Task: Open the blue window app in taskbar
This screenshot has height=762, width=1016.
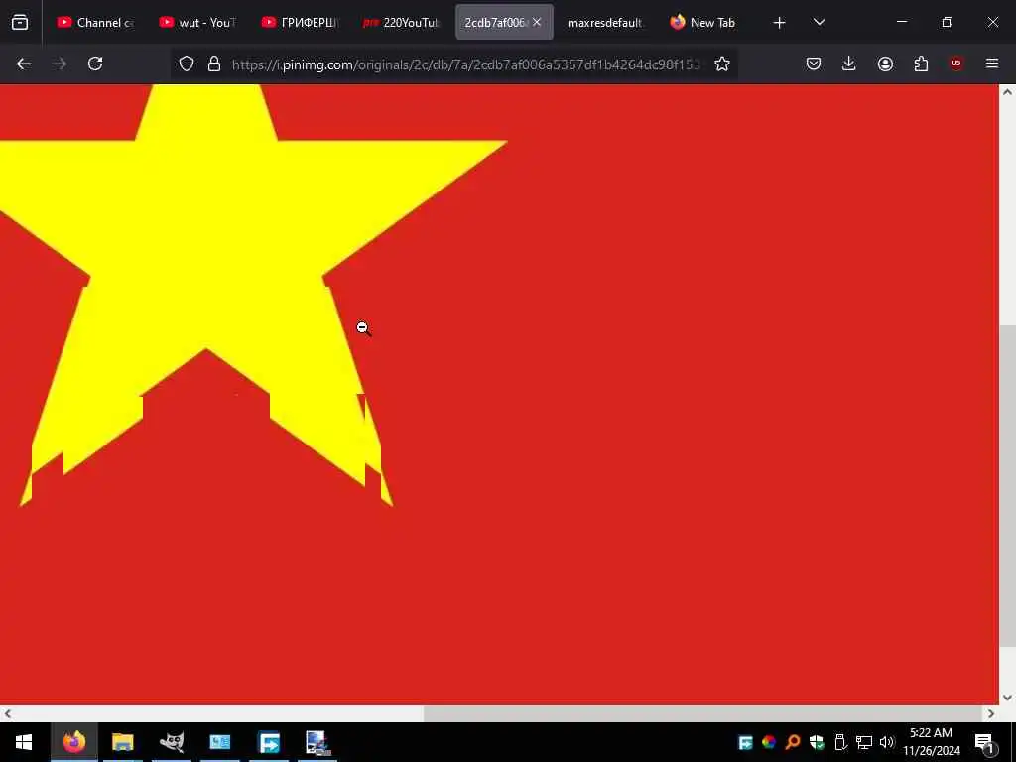Action: pos(220,742)
